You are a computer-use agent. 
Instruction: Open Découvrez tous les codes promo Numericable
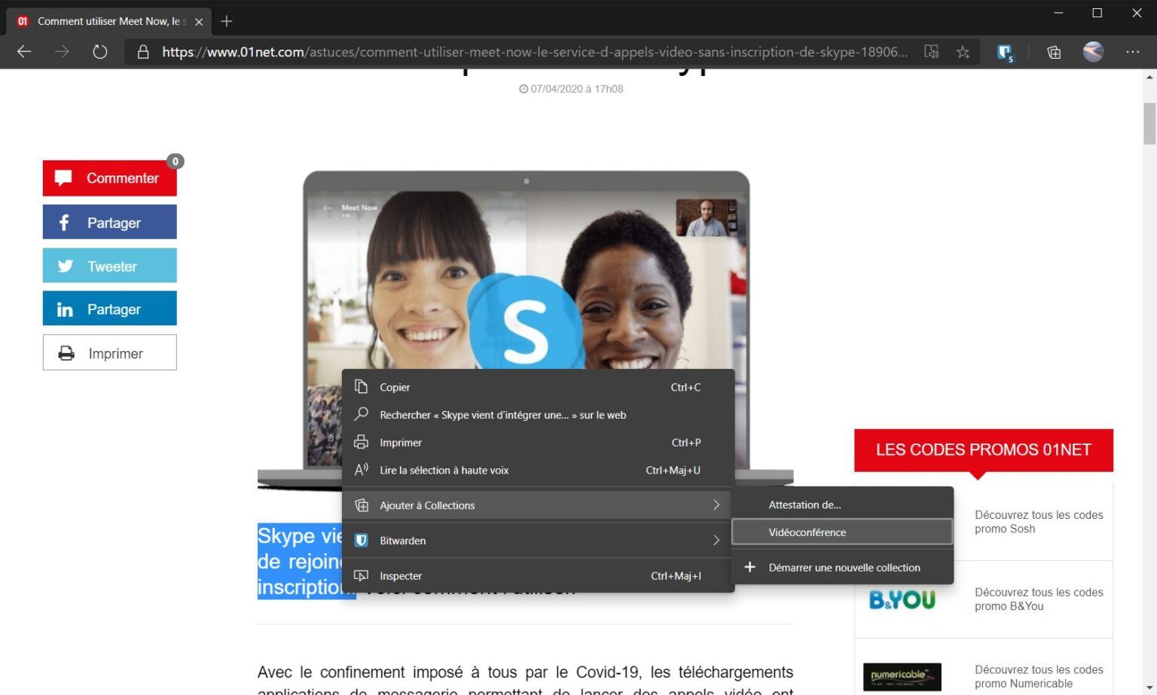click(x=1039, y=676)
